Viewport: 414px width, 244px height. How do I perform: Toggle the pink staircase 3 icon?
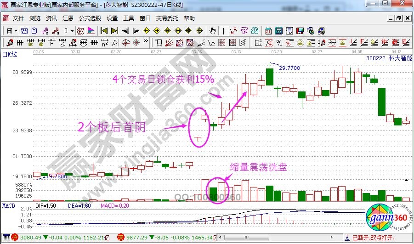tap(45, 31)
